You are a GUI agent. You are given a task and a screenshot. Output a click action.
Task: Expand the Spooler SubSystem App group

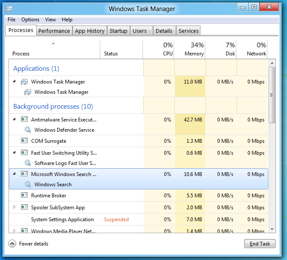[14, 207]
